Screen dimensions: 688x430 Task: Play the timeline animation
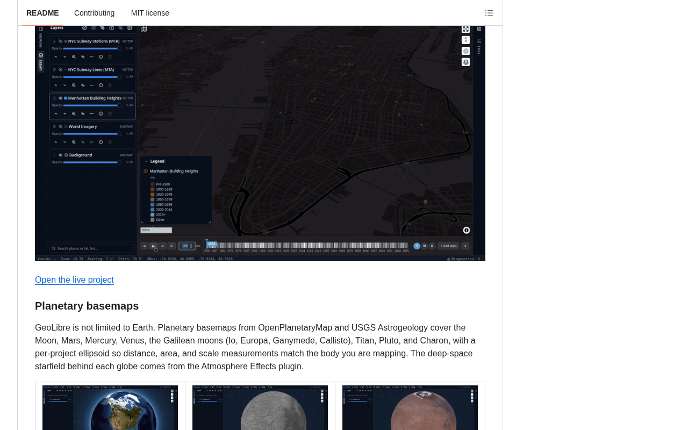tap(154, 246)
